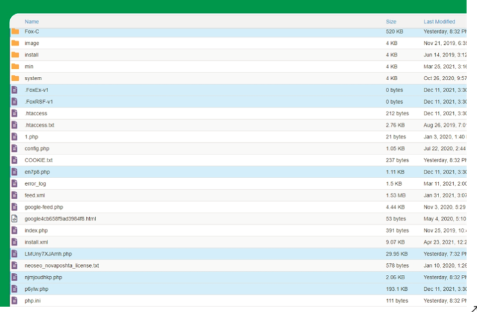Sort files by the Size column header
Image resolution: width=477 pixels, height=312 pixels.
pos(391,22)
